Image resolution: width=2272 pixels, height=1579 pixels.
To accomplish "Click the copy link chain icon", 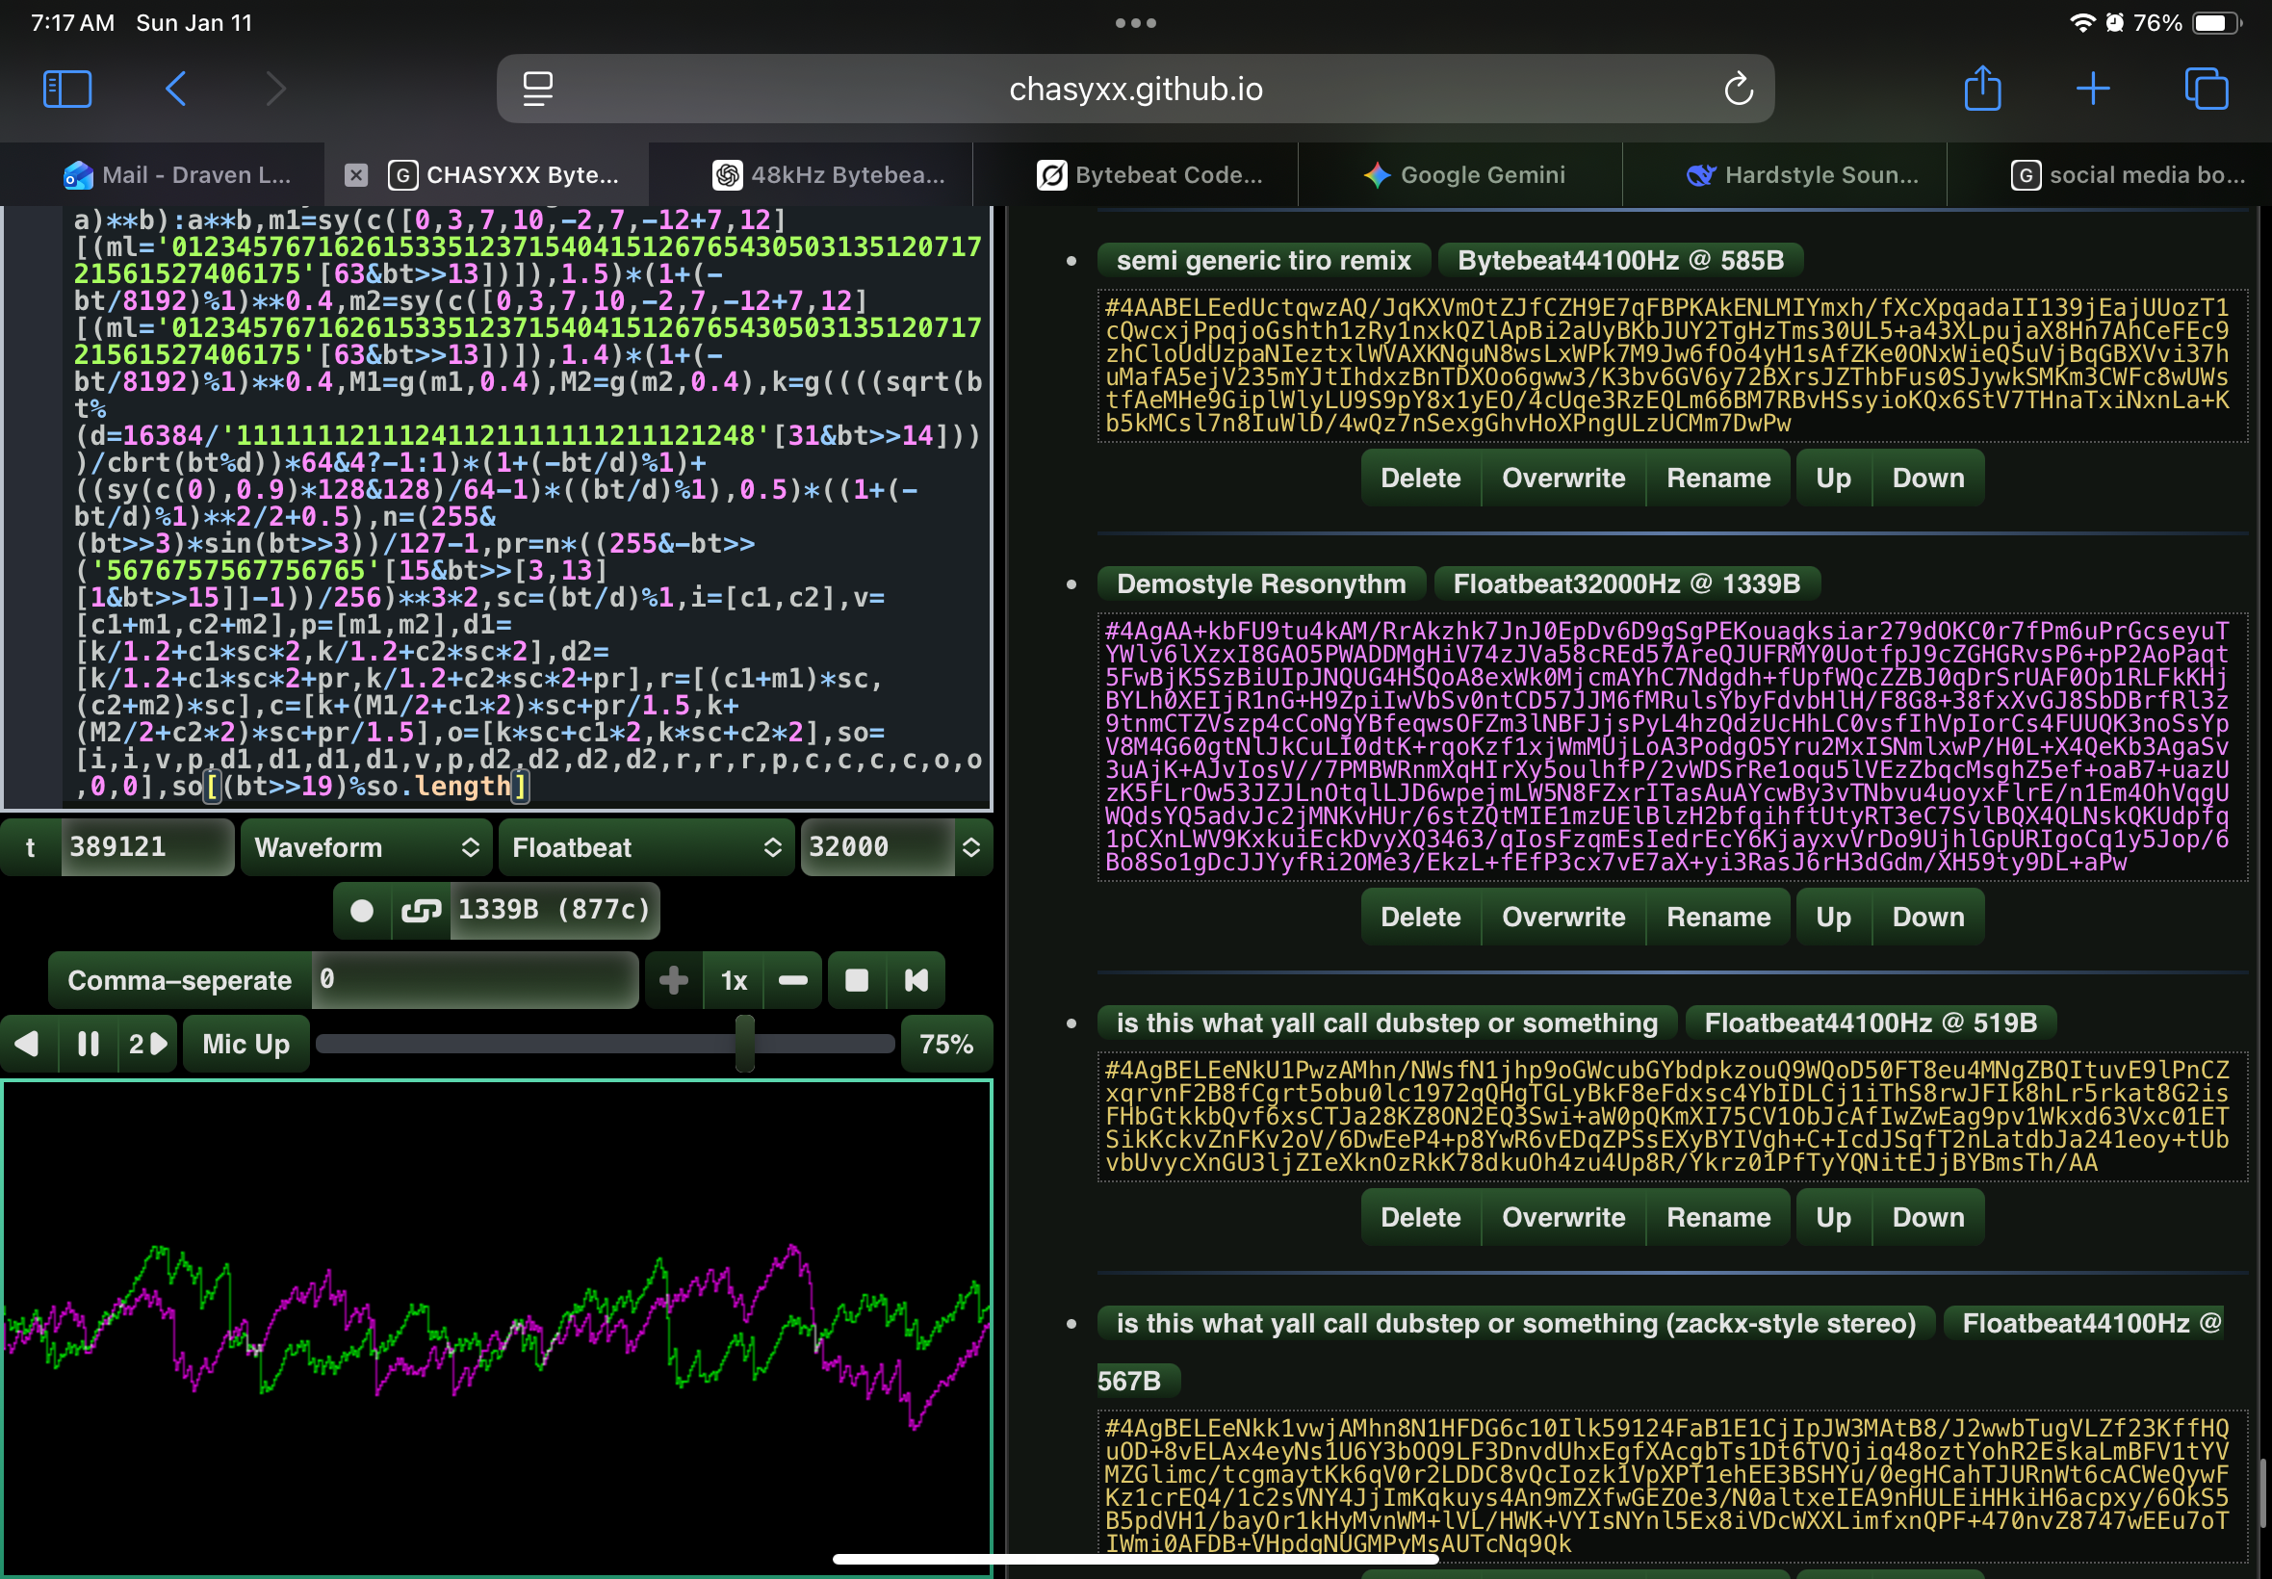I will 421,910.
